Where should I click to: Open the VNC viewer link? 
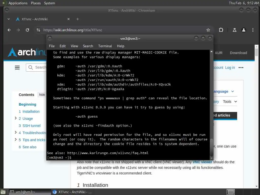(x=202, y=162)
